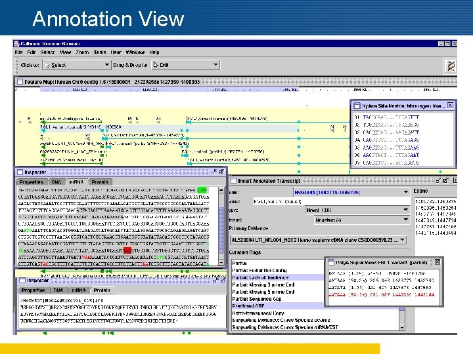Switch lower Inspector (Protein view) to mRNA tab
The image size is (473, 354).
tap(78, 290)
